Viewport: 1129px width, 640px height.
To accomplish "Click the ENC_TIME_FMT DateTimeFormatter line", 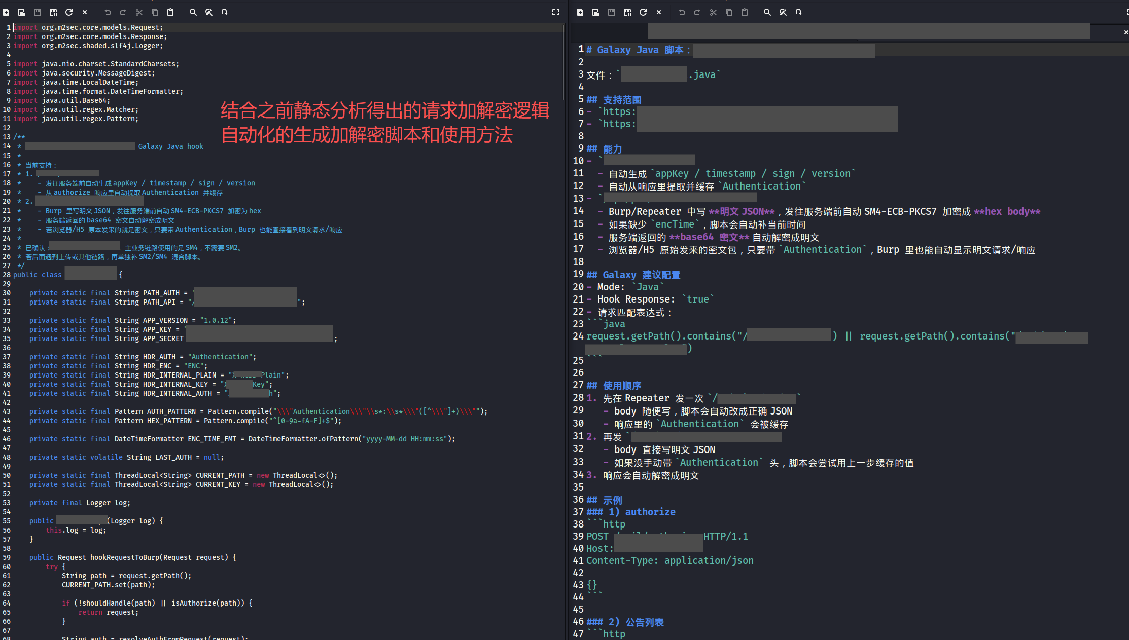I will tap(242, 439).
